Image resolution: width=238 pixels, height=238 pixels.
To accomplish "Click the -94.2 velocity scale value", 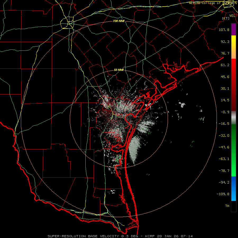I will tap(224, 182).
